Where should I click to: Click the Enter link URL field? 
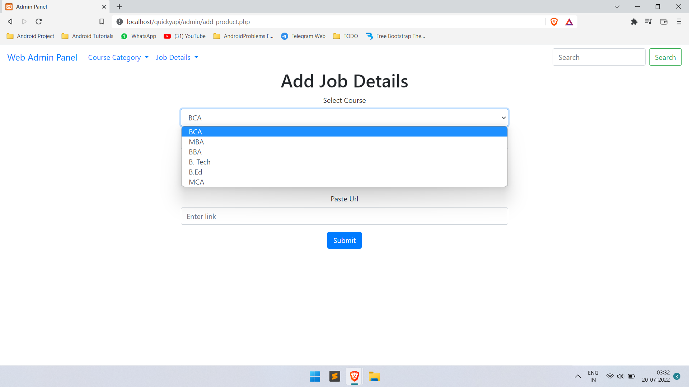(x=344, y=216)
